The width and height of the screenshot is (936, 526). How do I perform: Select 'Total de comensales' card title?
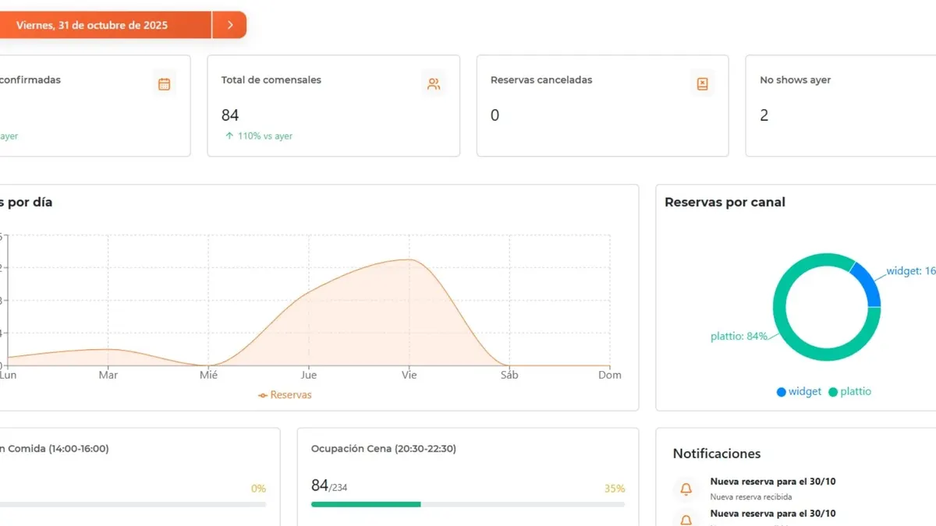point(271,80)
